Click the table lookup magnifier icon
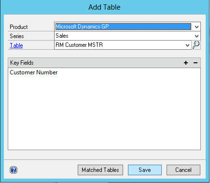This screenshot has width=210, height=183. tap(196, 45)
